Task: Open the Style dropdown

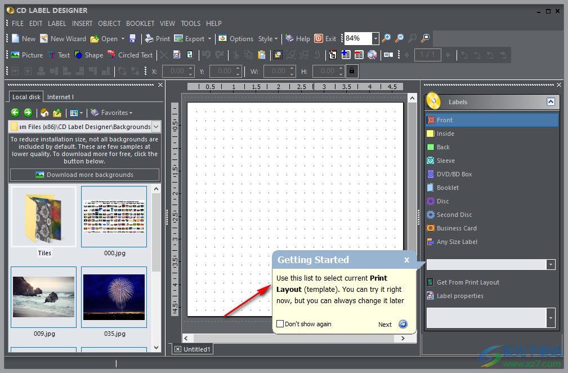Action: [x=268, y=38]
